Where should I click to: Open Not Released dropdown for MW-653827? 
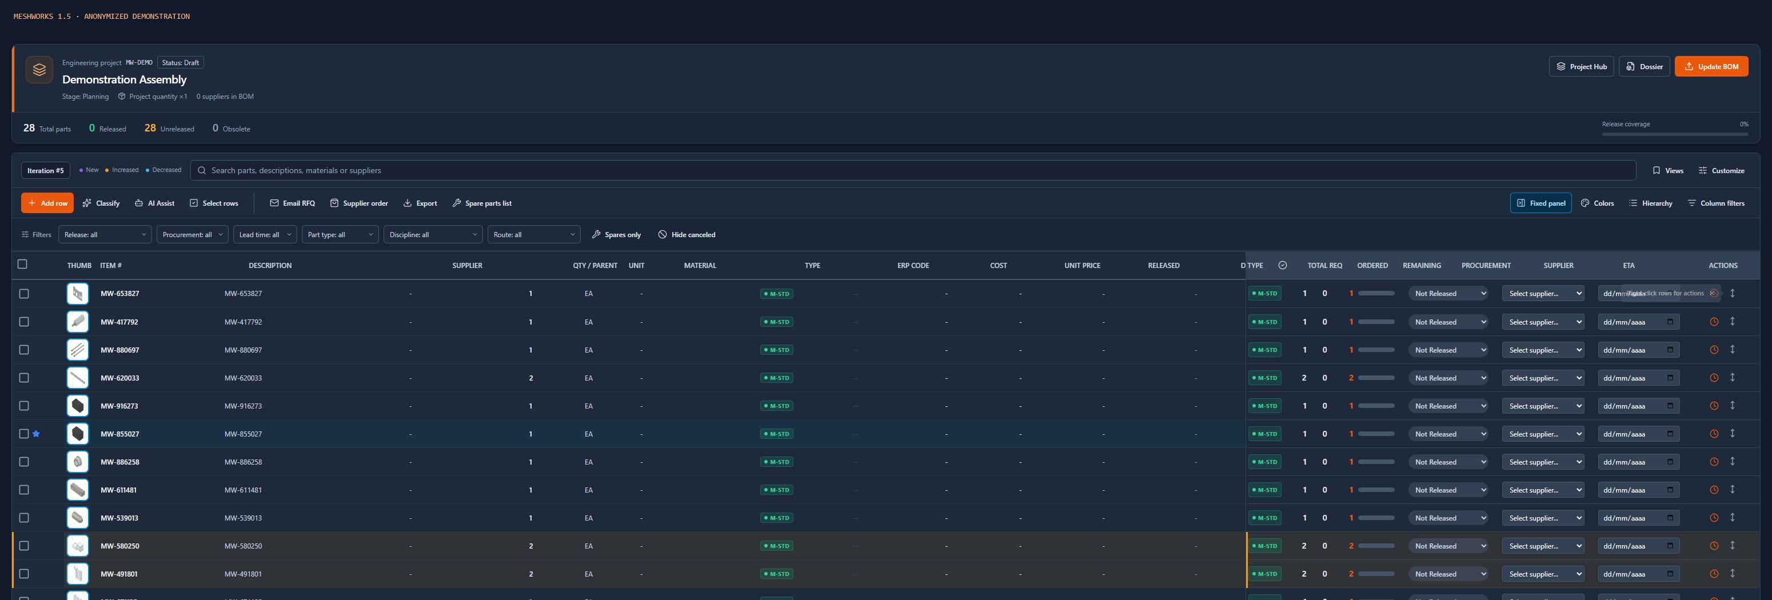click(x=1448, y=294)
